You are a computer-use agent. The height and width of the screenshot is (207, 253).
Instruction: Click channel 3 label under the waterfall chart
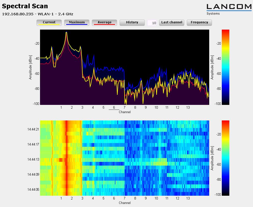(82, 198)
